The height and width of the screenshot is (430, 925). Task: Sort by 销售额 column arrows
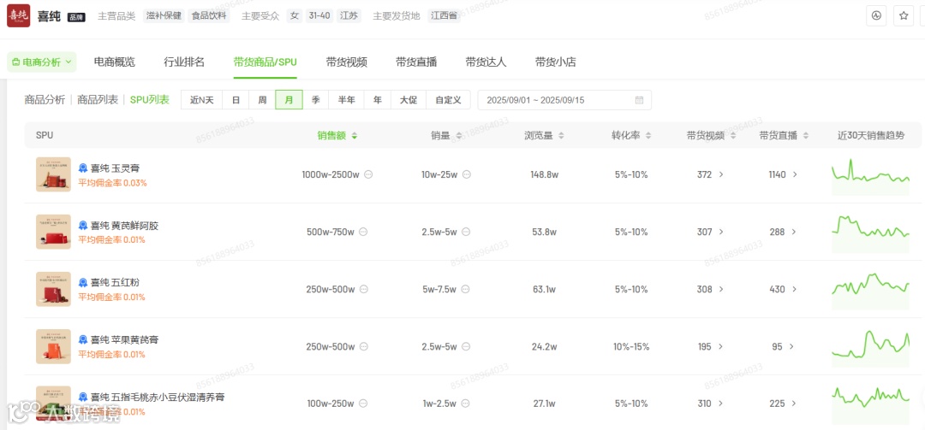click(x=355, y=136)
